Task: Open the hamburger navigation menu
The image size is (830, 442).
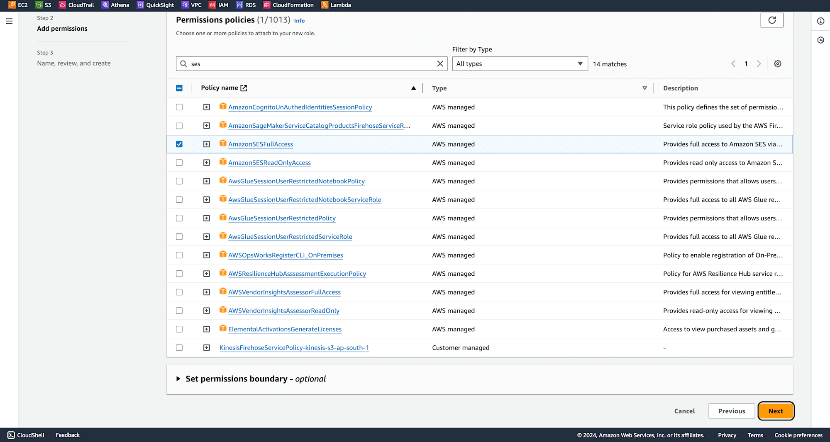Action: pos(9,21)
